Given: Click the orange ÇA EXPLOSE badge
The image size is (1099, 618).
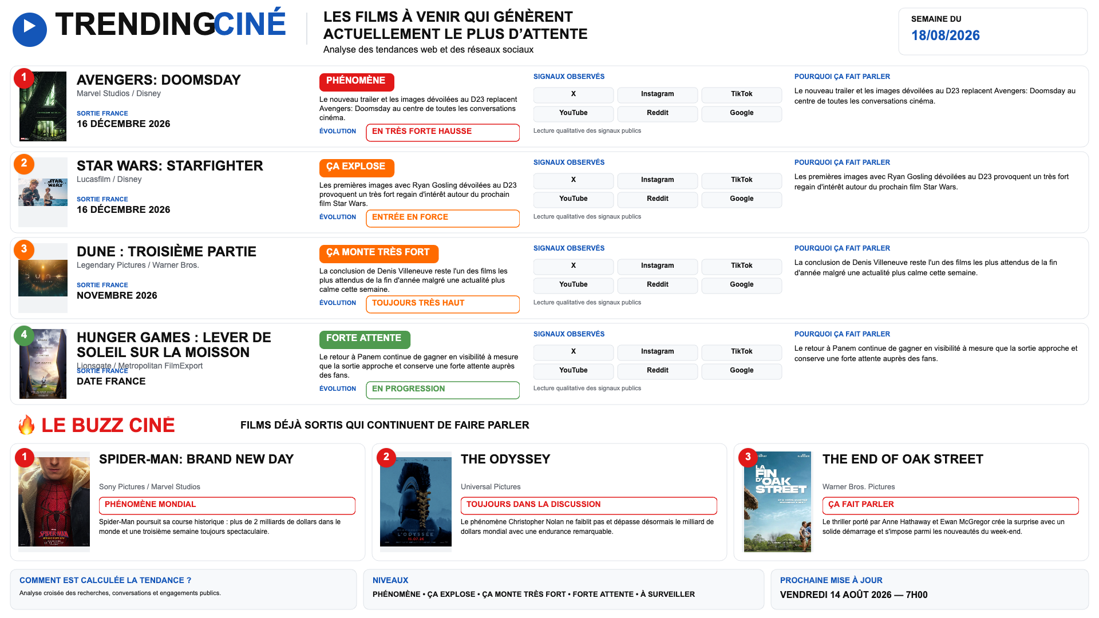Looking at the screenshot, I should point(357,168).
